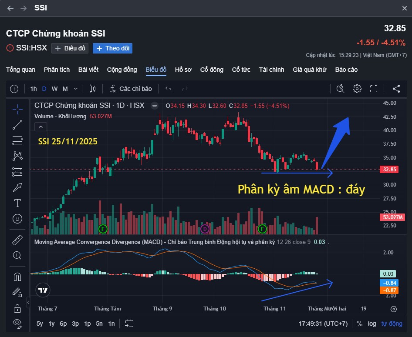Open the Tổng quan tab

(x=21, y=70)
